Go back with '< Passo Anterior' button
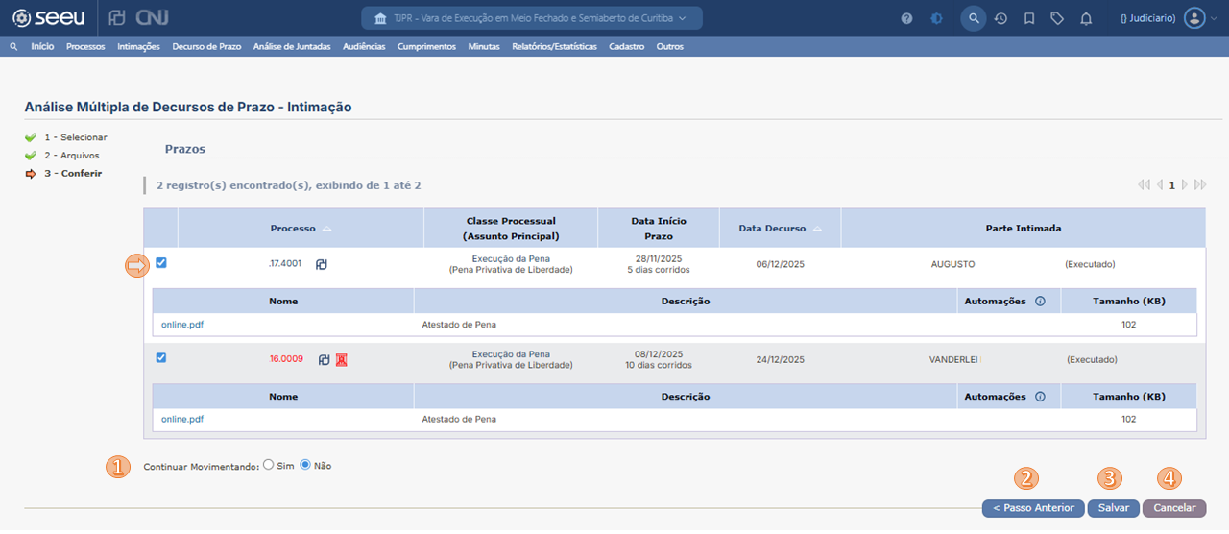The width and height of the screenshot is (1229, 534). tap(1033, 508)
